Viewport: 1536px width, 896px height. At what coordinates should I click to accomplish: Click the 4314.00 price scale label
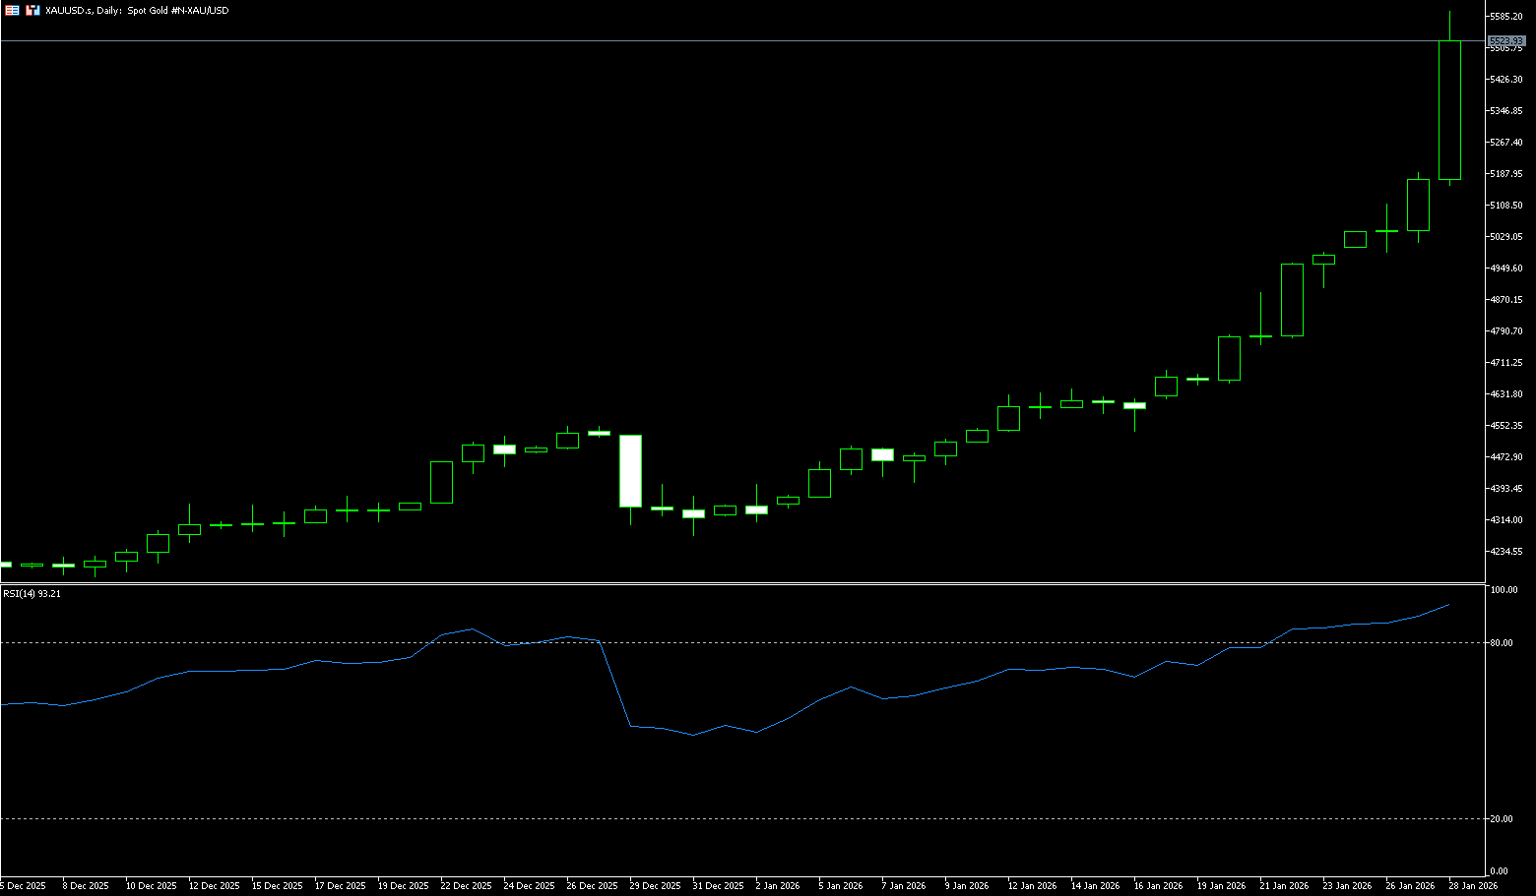click(1506, 520)
